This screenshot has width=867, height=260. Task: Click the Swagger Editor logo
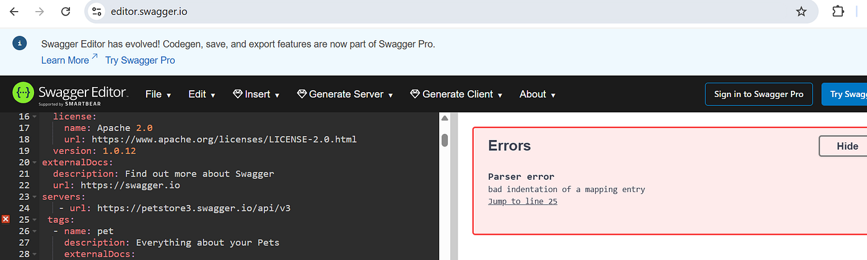point(70,94)
